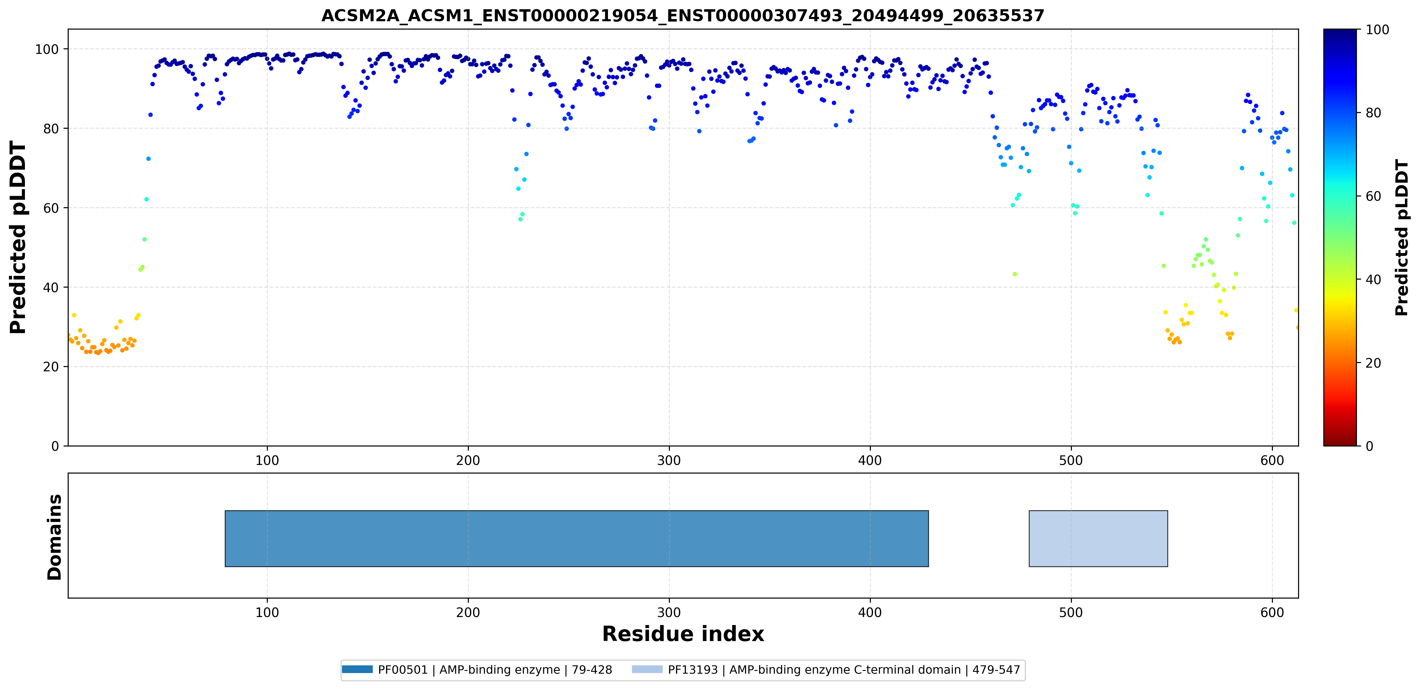Click the light blue PF13193 legend swatch
The height and width of the screenshot is (690, 1420).
coord(647,670)
